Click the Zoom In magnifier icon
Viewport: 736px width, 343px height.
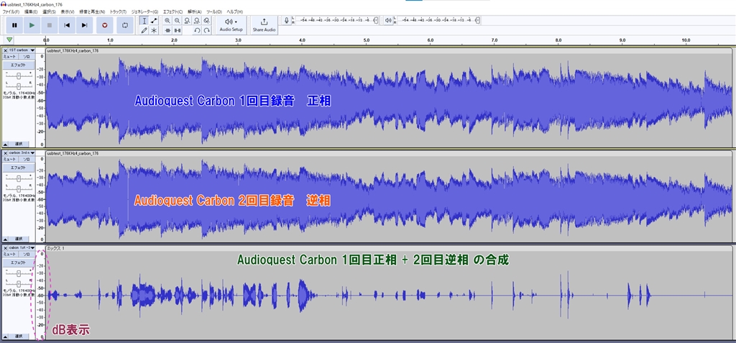167,21
